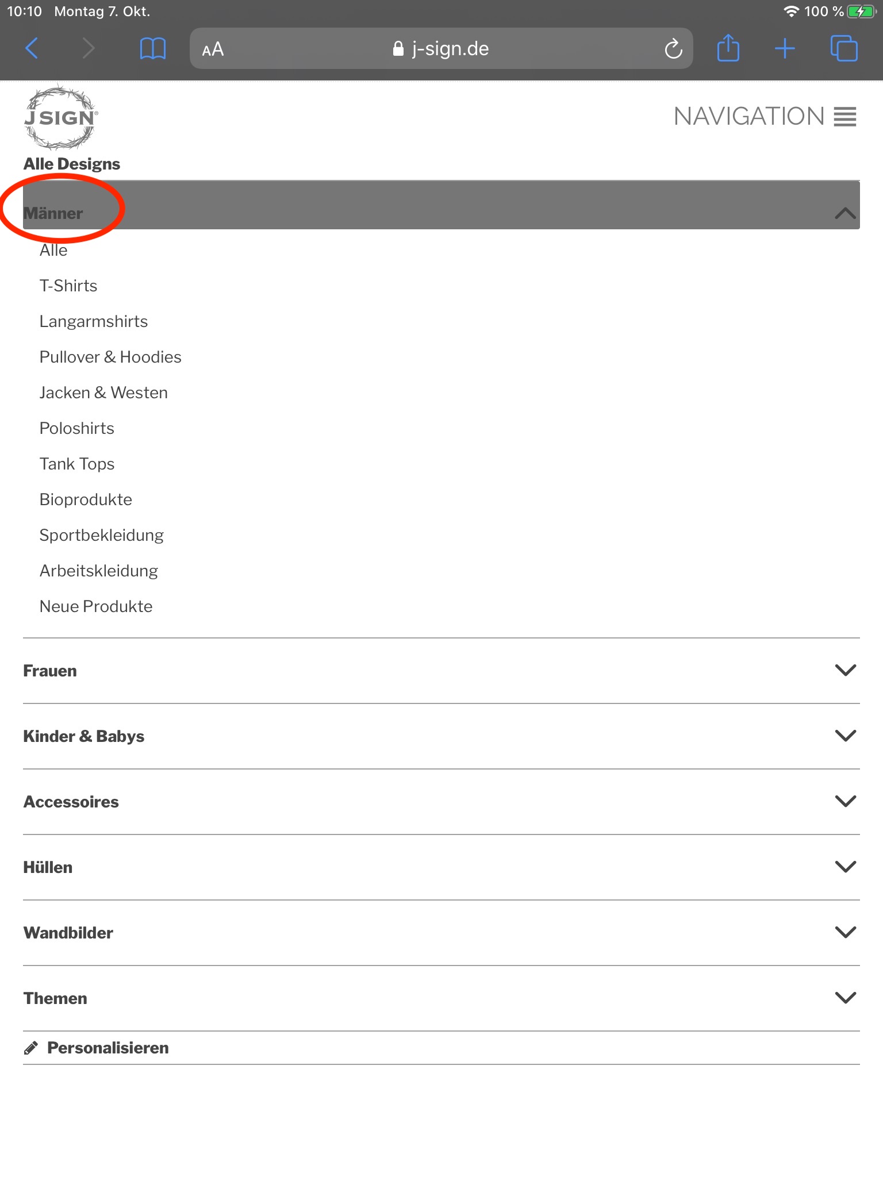Select T-Shirts under Männer
This screenshot has height=1177, width=883.
click(68, 286)
